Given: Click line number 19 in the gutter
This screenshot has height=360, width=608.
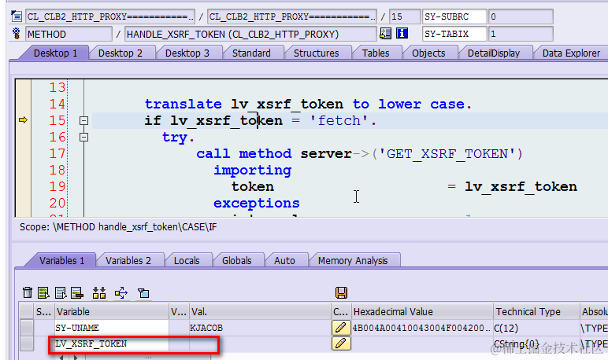Looking at the screenshot, I should click(x=57, y=186).
